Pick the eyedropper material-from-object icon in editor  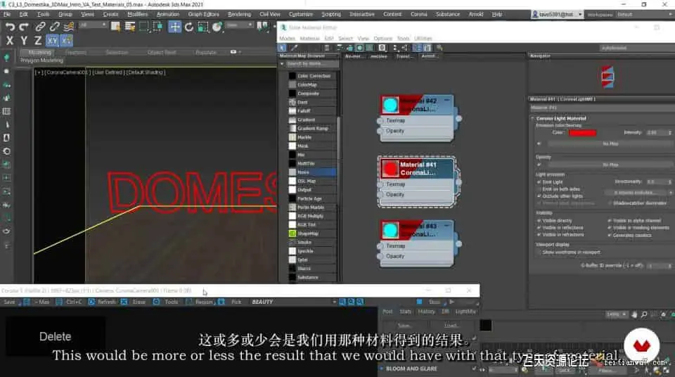click(295, 48)
